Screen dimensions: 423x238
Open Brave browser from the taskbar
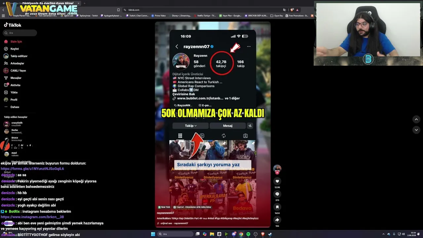pyautogui.click(x=263, y=234)
